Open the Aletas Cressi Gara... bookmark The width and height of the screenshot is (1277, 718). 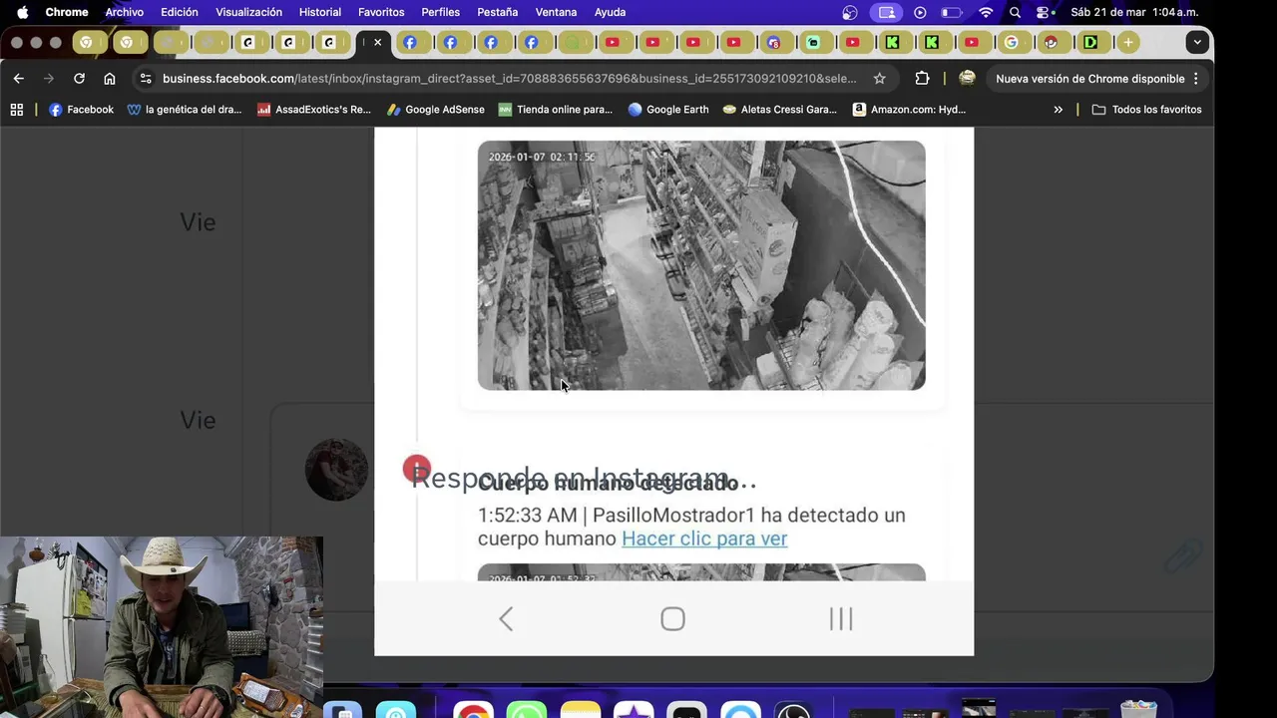779,110
